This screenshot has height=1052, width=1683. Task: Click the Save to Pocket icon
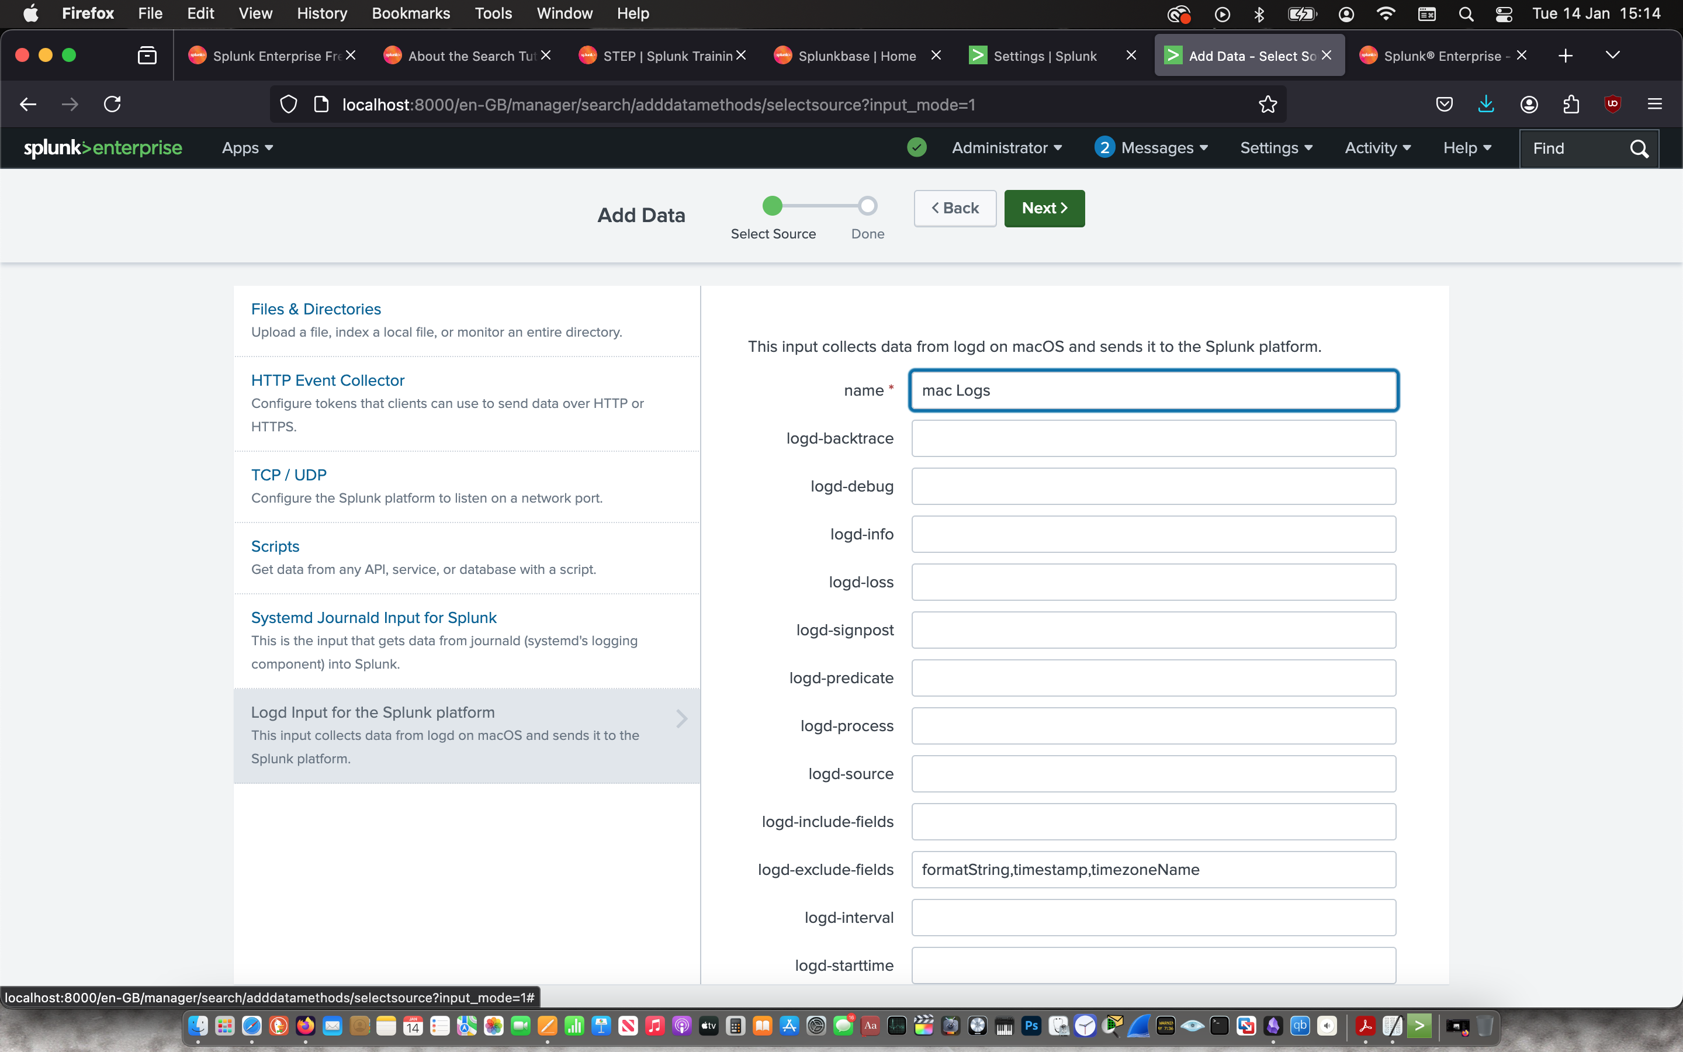(x=1444, y=105)
